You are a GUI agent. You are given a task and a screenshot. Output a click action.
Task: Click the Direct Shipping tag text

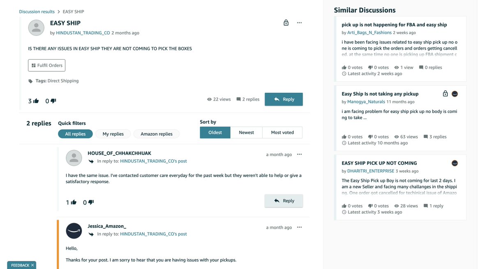point(63,81)
